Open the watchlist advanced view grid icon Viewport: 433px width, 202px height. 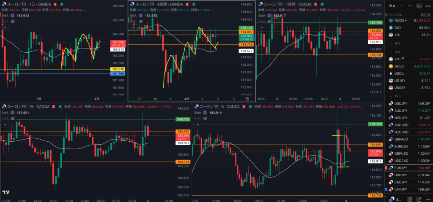click(419, 6)
